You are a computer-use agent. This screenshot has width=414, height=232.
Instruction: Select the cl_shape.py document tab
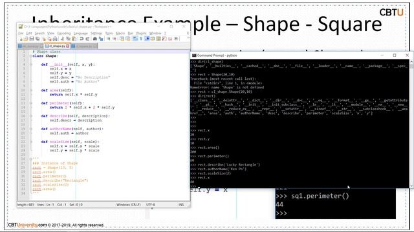[x=57, y=46]
